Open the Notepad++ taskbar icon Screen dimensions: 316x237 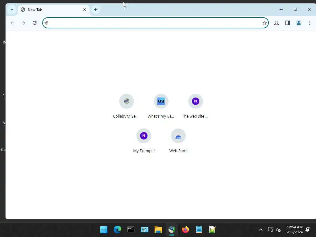[212, 230]
